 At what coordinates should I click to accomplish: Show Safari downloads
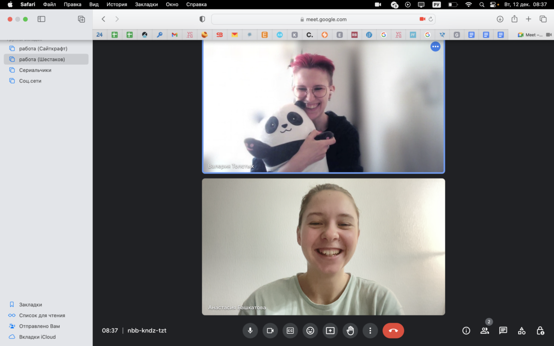(500, 19)
